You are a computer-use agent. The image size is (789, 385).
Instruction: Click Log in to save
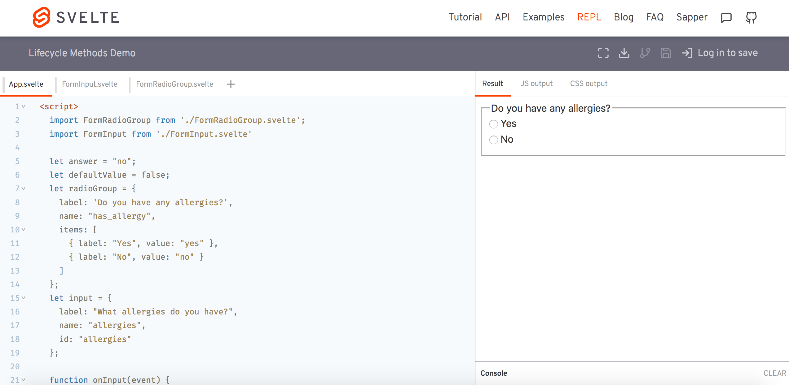point(728,53)
